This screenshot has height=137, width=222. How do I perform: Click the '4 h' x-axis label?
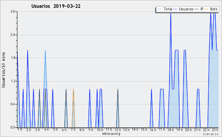[46, 130]
